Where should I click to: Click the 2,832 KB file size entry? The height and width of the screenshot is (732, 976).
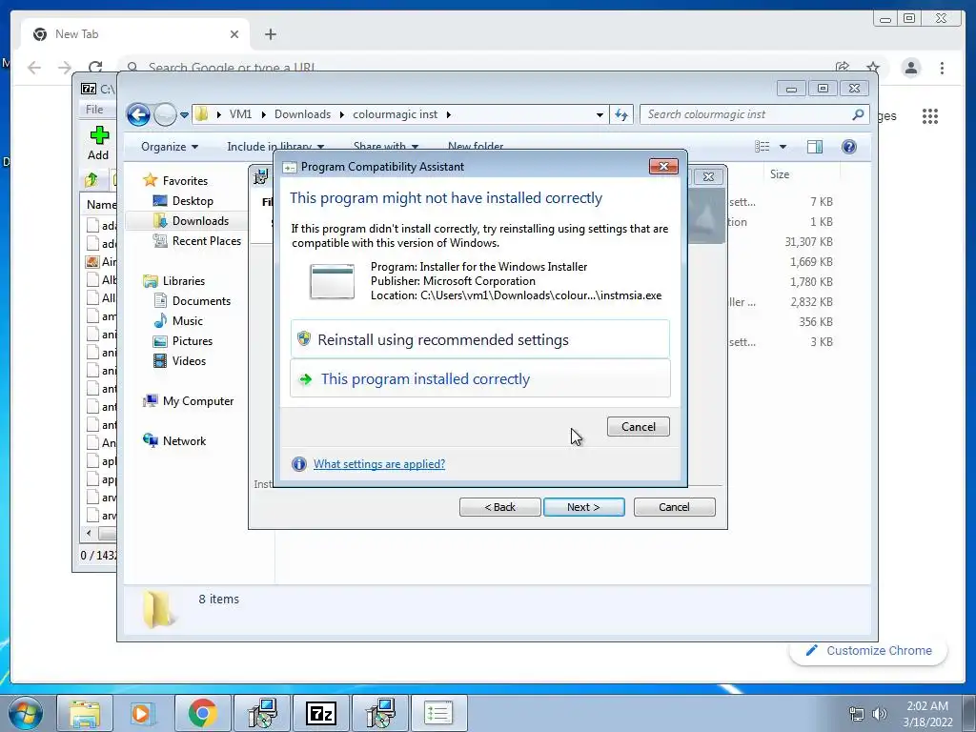point(811,302)
